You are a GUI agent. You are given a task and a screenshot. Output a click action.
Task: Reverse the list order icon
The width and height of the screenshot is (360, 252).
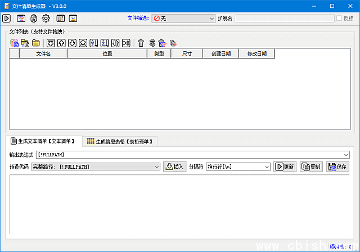click(115, 43)
